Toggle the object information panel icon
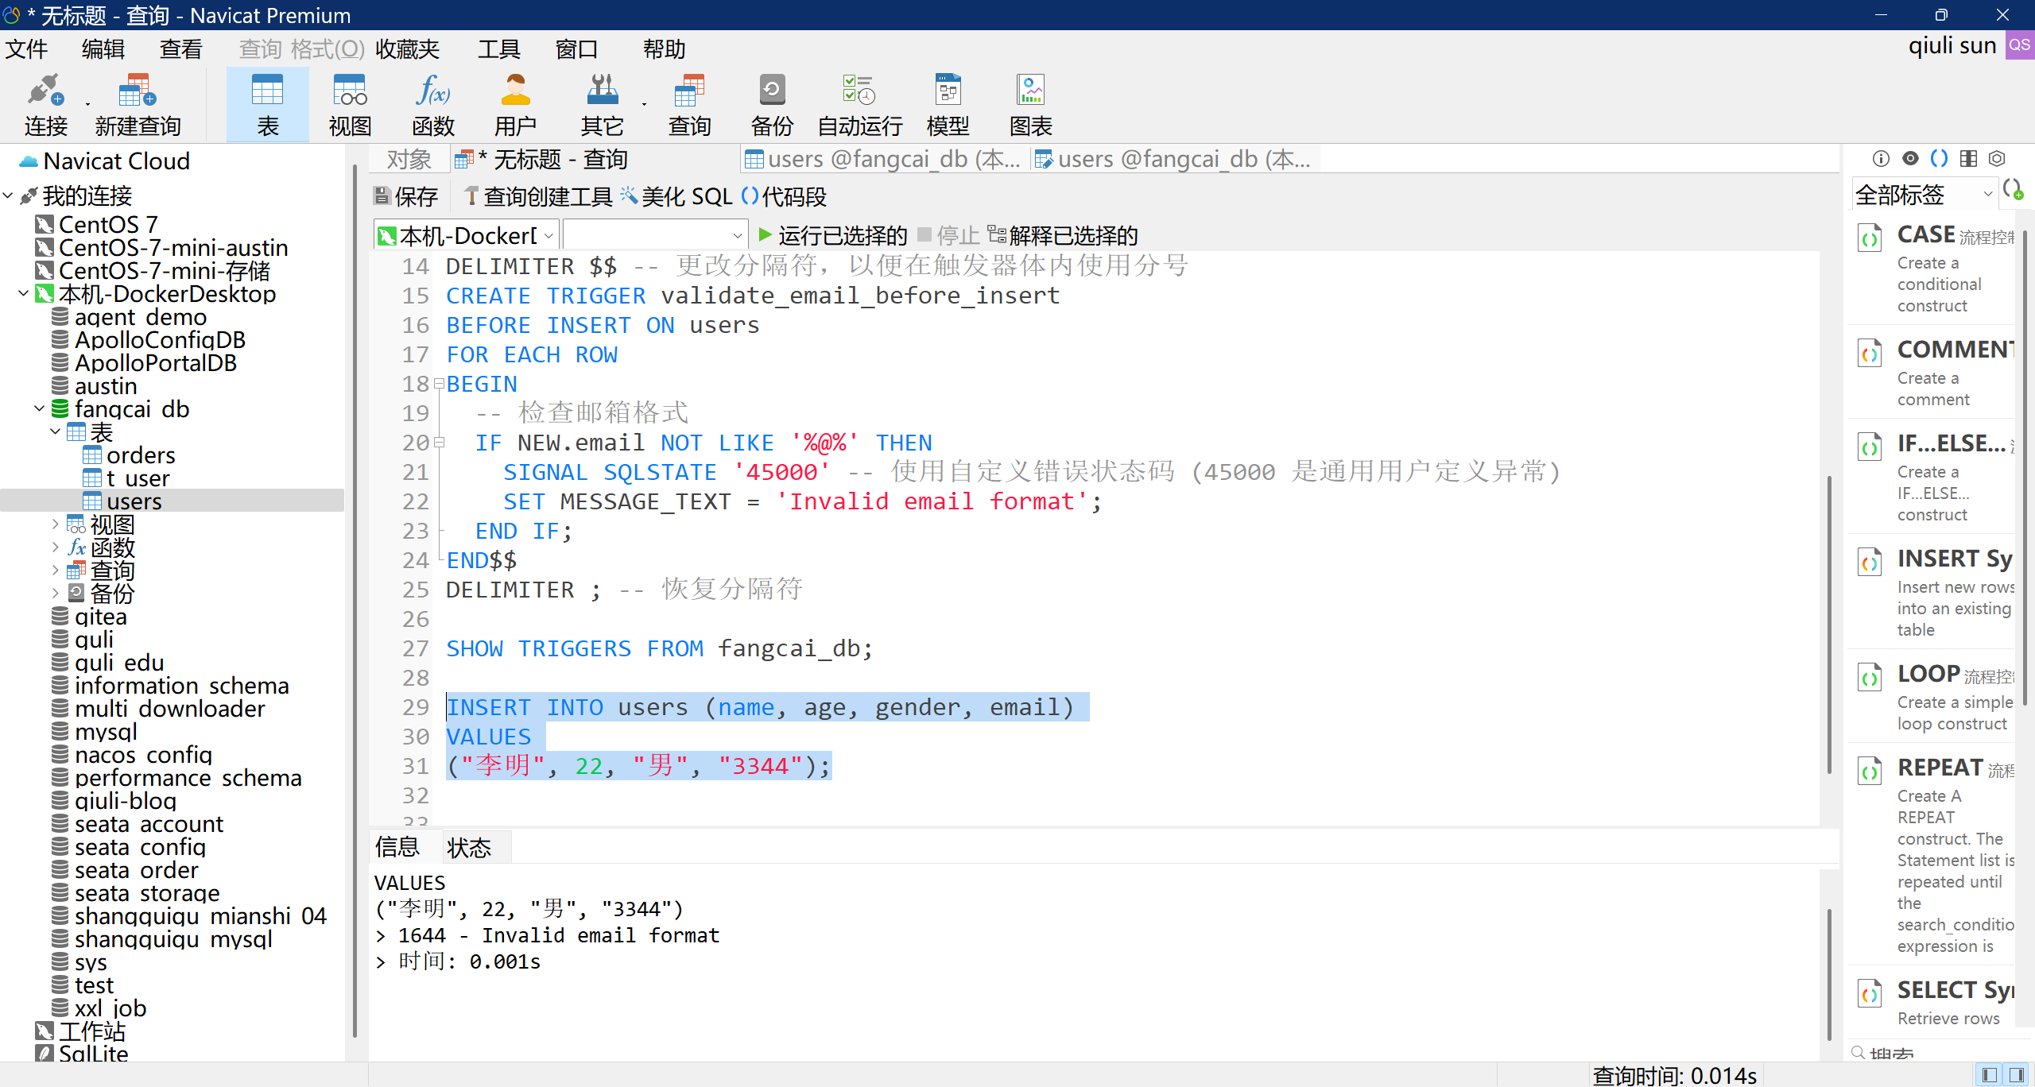2035x1087 pixels. click(x=1881, y=159)
